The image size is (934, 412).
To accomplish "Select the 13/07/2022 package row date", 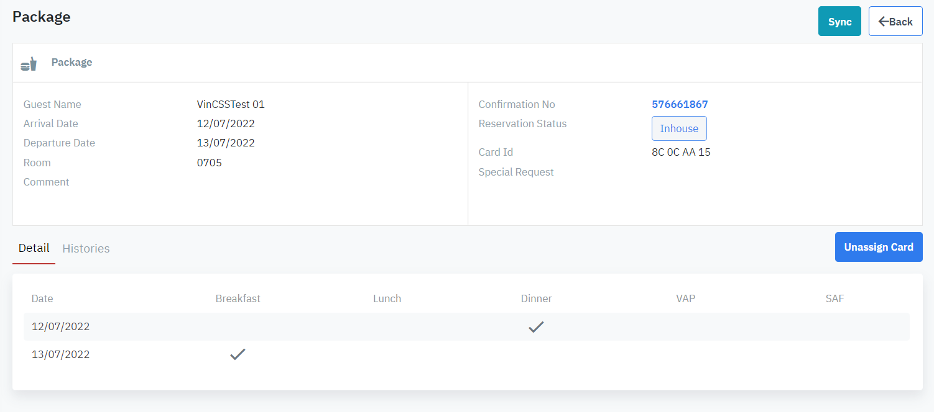I will [x=60, y=354].
